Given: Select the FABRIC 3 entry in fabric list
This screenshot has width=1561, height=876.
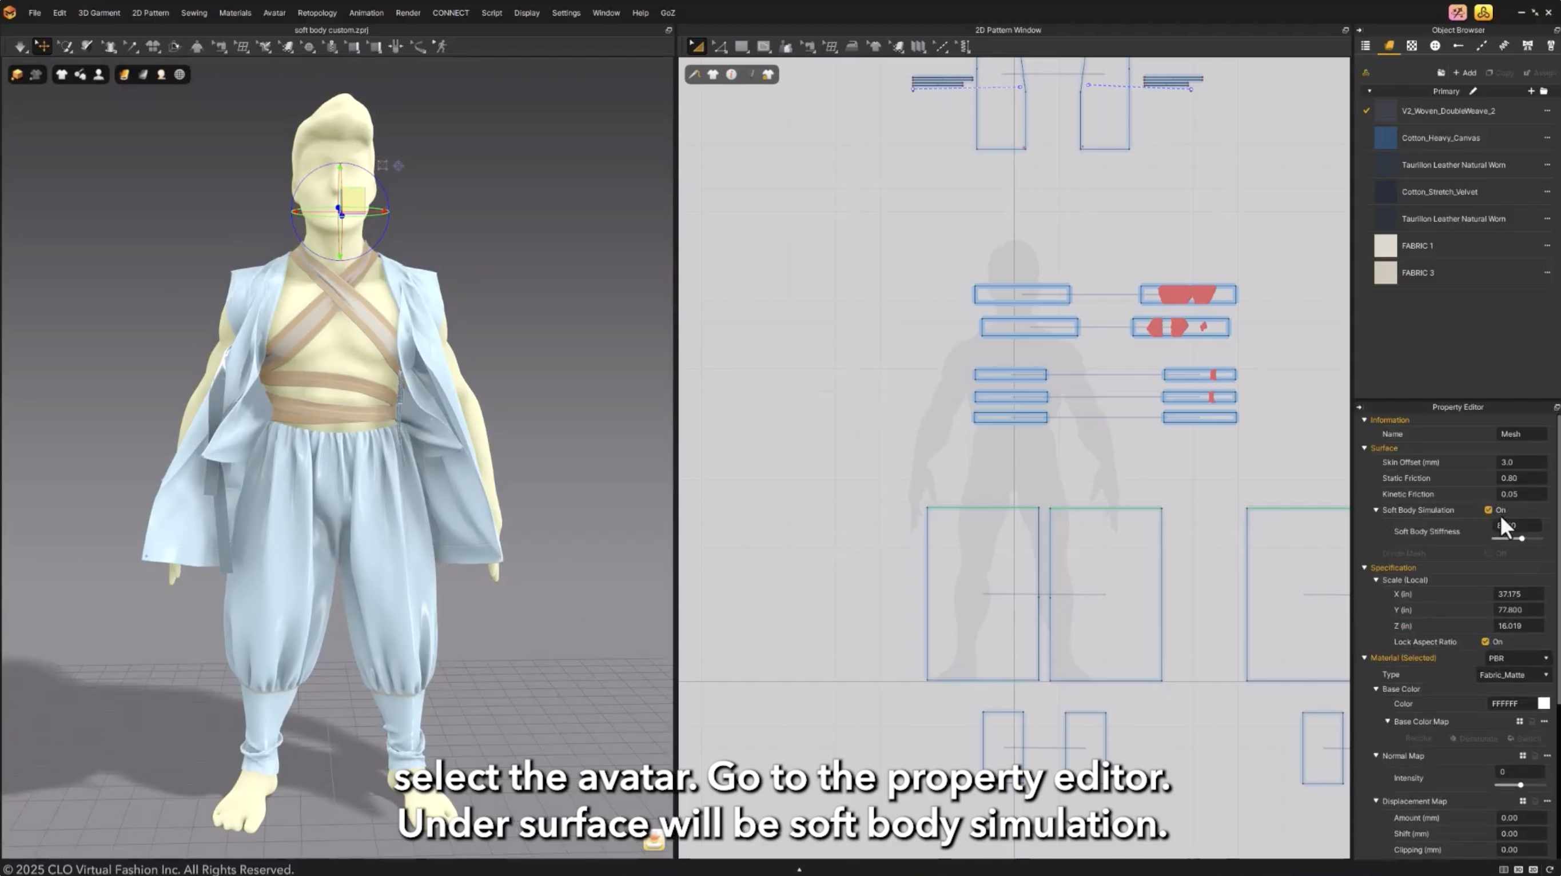Looking at the screenshot, I should [x=1418, y=273].
